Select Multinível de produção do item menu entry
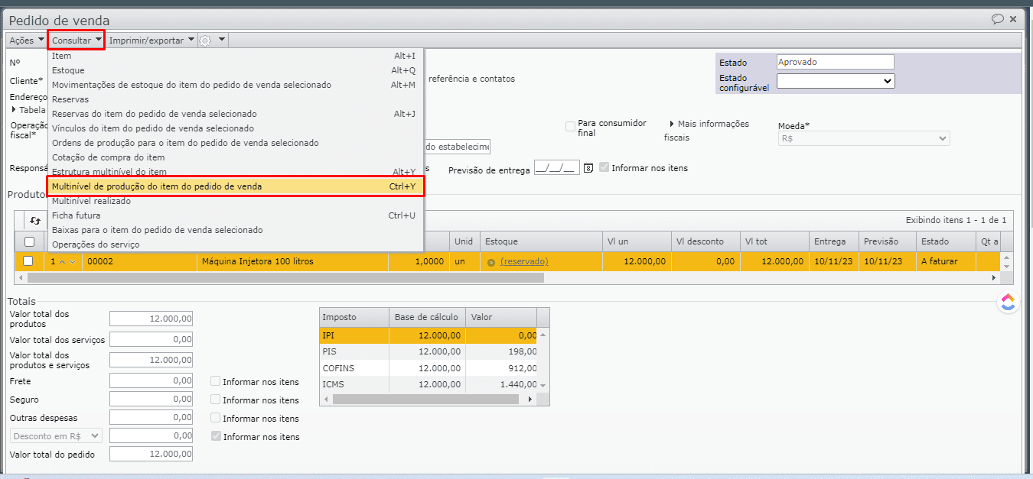This screenshot has width=1033, height=479. point(235,186)
